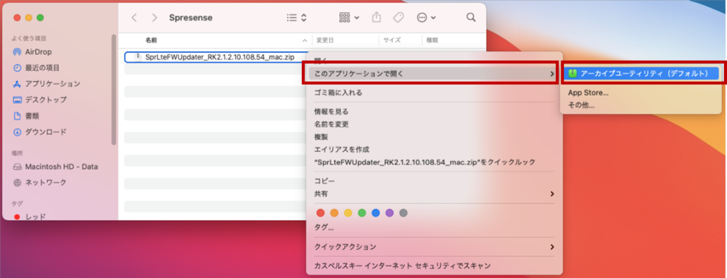Choose ゴミ箱に入れる from context menu
This screenshot has height=278, width=727.
coord(338,93)
